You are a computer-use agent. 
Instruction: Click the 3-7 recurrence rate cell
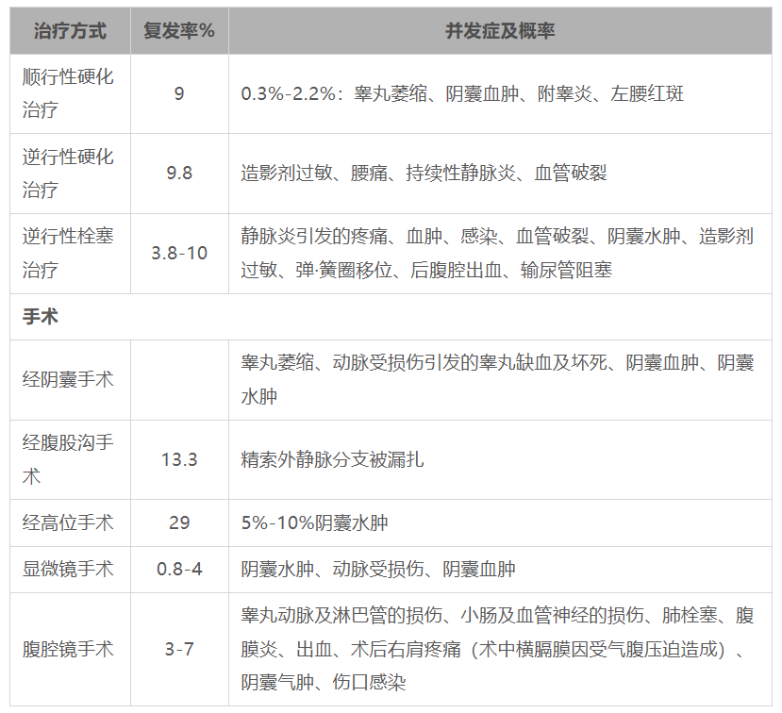(x=179, y=649)
